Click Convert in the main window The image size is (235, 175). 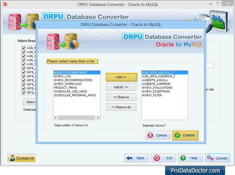pos(218,158)
